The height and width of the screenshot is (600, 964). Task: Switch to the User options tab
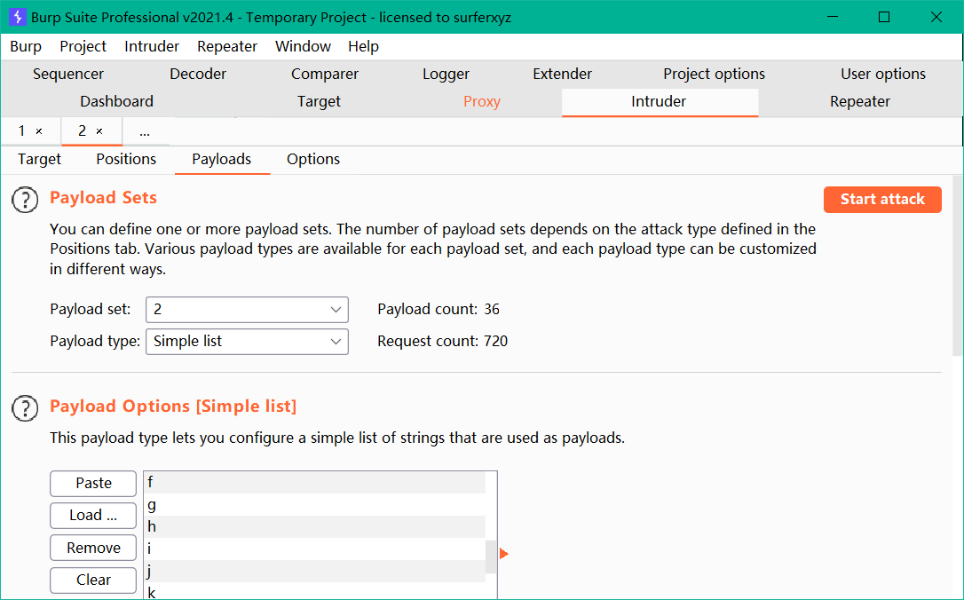point(883,74)
